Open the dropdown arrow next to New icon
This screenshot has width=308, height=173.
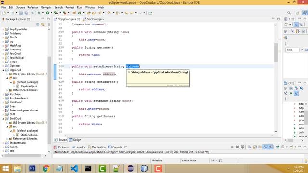[x=8, y=13]
